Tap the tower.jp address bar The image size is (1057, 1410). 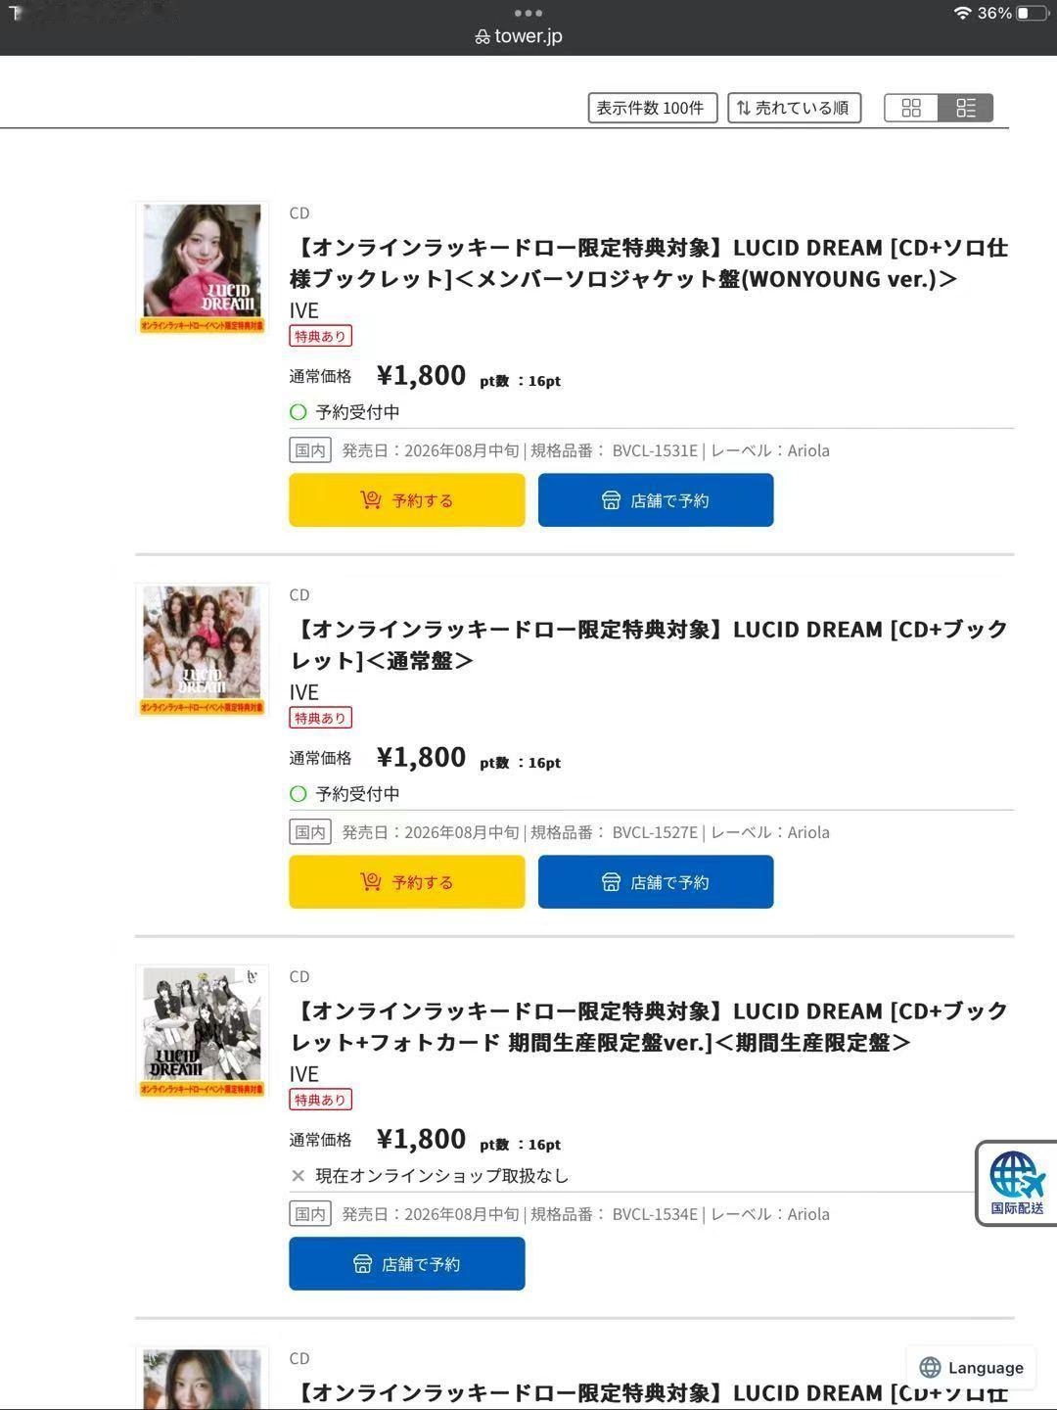519,36
